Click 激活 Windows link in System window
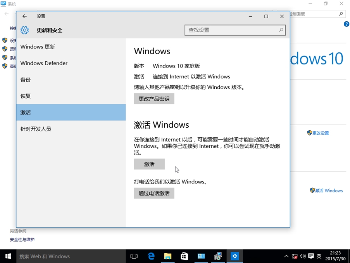The width and height of the screenshot is (350, 263). pyautogui.click(x=329, y=190)
